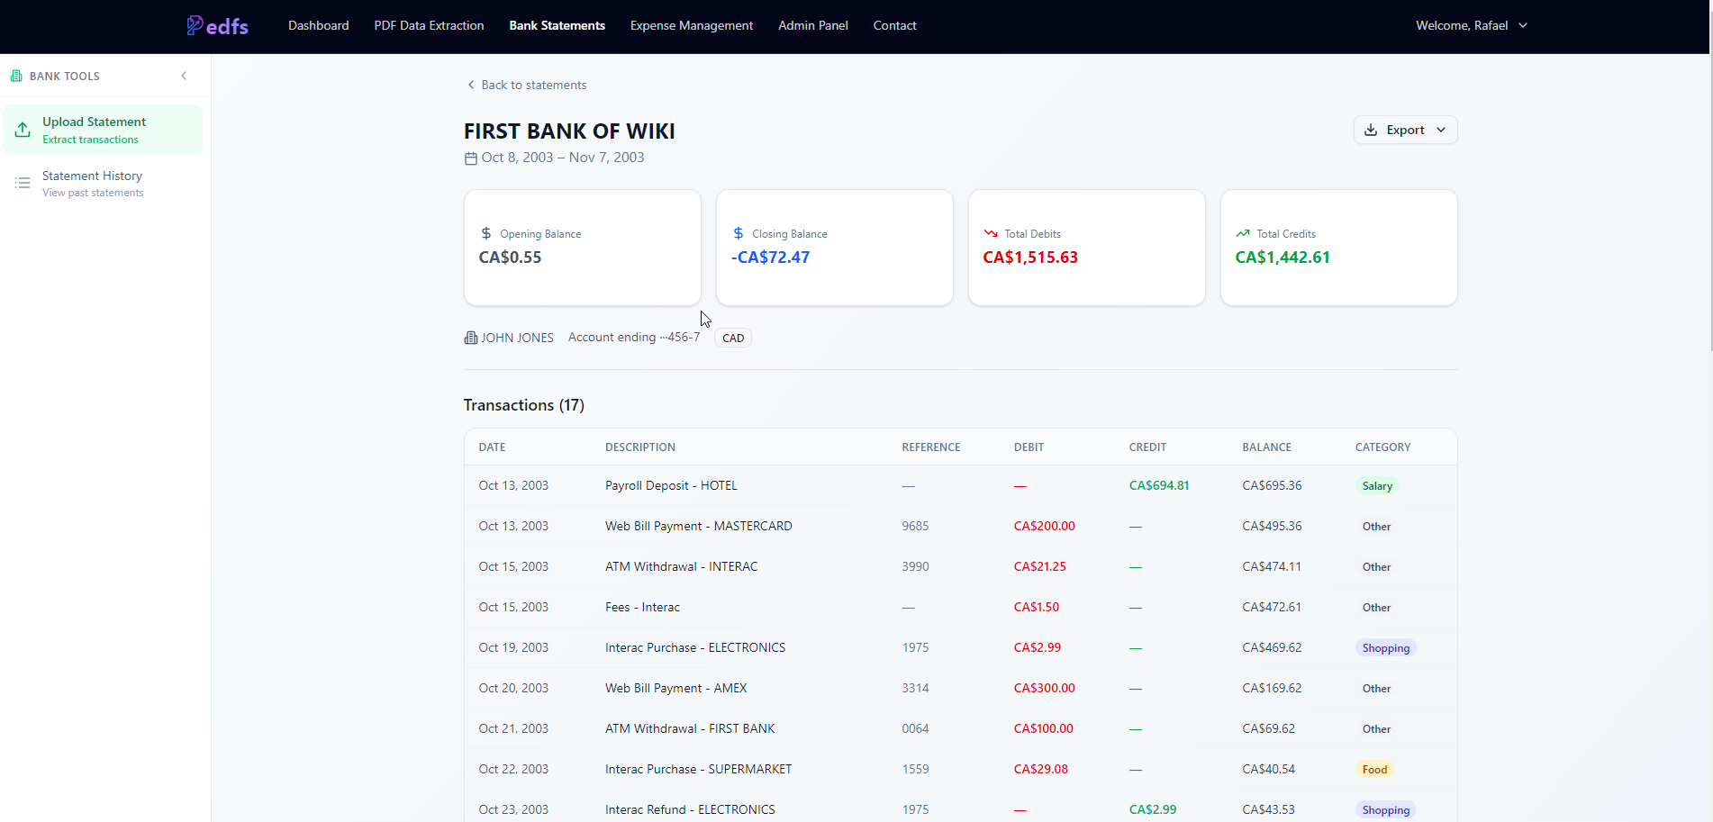Click reference number 3990
The height and width of the screenshot is (822, 1713).
click(915, 566)
